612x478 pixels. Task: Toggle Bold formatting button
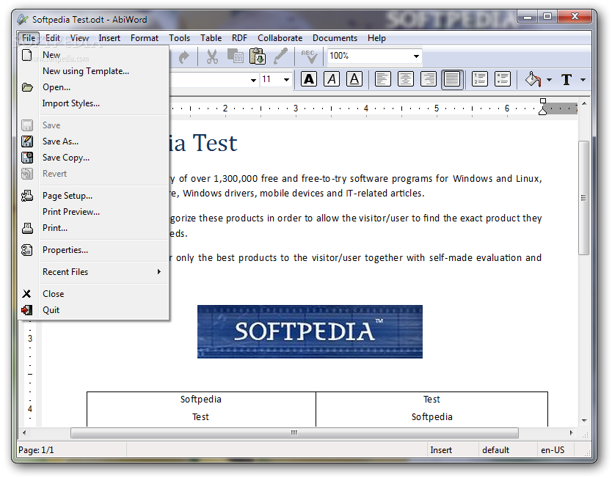click(309, 79)
